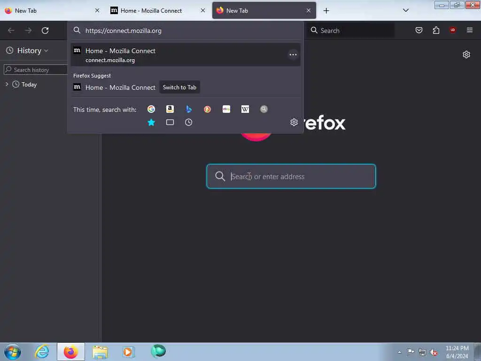Search with Amazon engine icon
Screen dimensions: 481x361
pyautogui.click(x=170, y=109)
